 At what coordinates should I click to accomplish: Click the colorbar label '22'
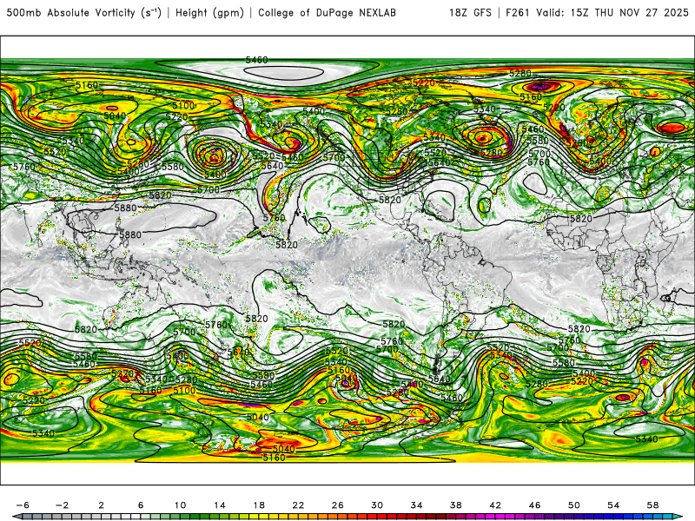[x=298, y=505]
